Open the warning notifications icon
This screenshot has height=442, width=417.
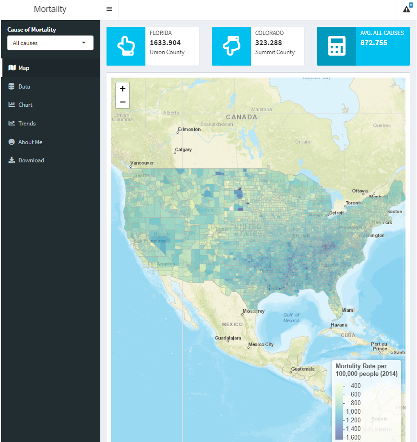pos(406,9)
